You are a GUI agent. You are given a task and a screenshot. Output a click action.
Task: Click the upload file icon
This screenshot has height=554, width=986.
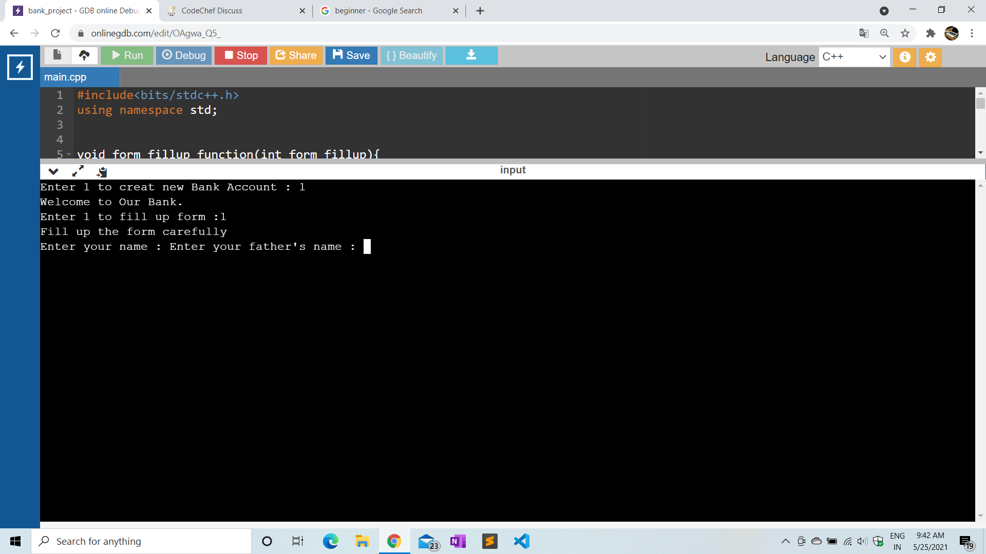click(84, 55)
